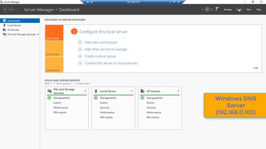
Task: Minimize the remote desktop connection bar session
Action: point(170,2)
